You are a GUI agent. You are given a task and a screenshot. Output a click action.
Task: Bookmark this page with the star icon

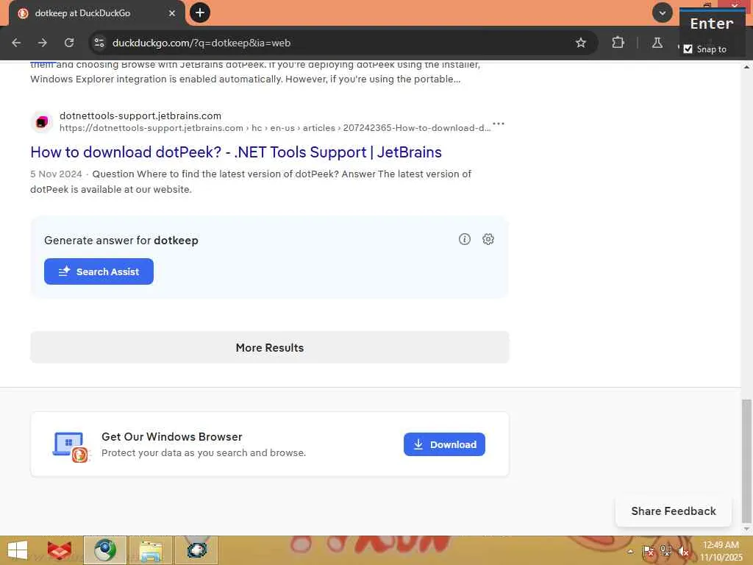coord(581,43)
